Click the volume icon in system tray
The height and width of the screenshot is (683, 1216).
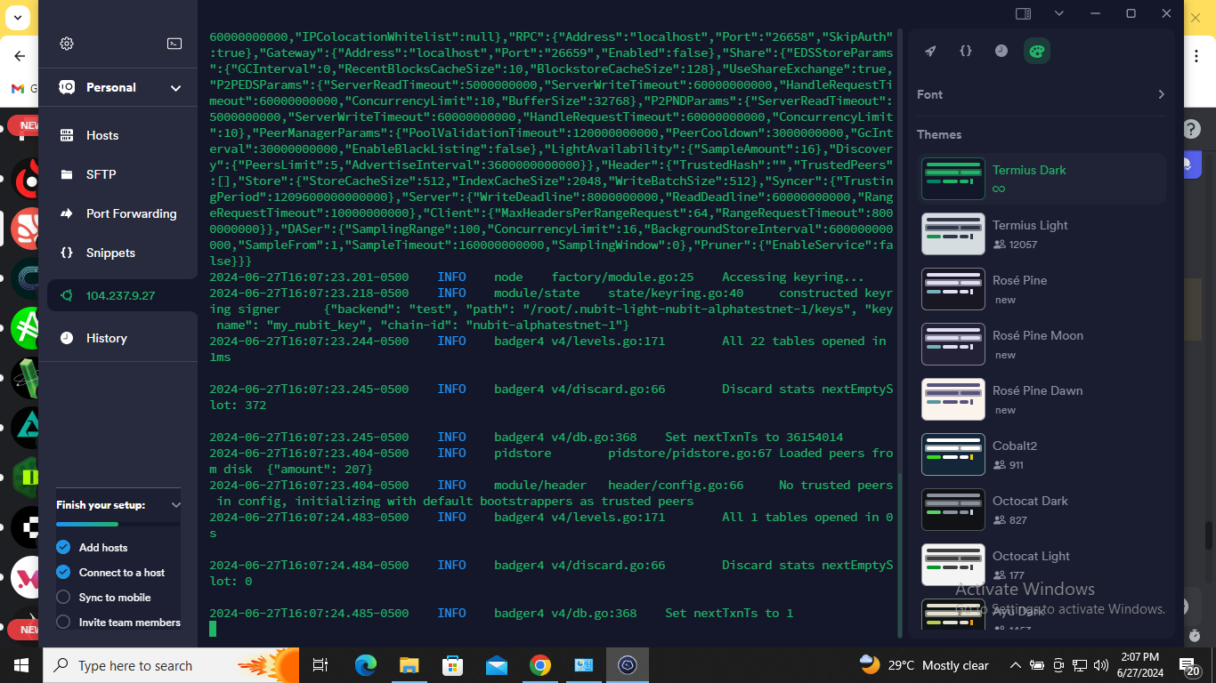coord(1101,665)
